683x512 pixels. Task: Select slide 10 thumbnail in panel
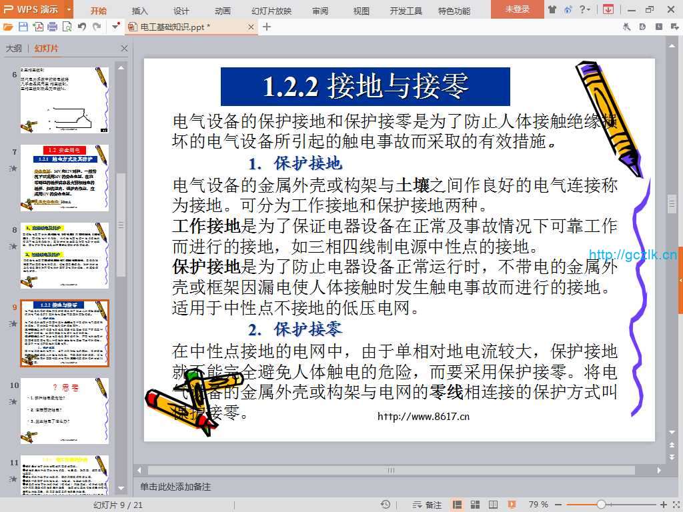[x=65, y=411]
